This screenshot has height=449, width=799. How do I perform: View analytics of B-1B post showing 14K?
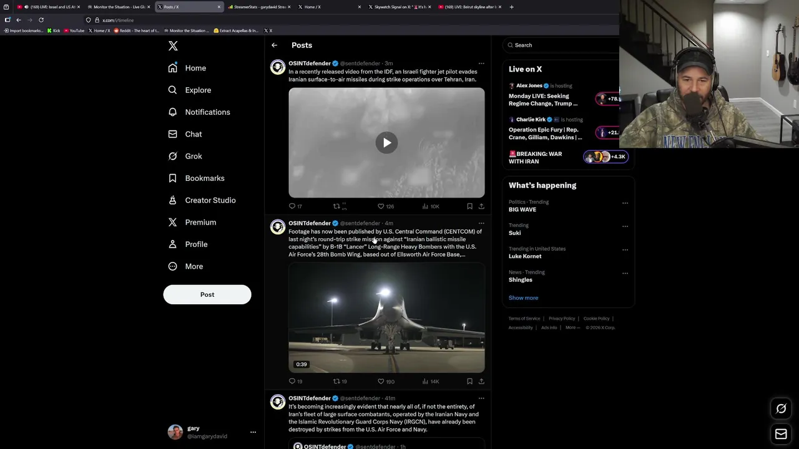tap(431, 381)
